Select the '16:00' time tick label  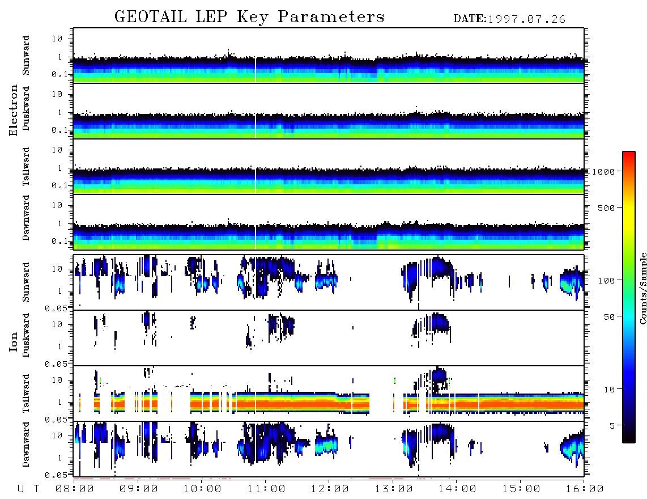pyautogui.click(x=585, y=489)
